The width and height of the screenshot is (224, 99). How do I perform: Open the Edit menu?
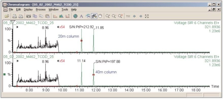(18, 10)
